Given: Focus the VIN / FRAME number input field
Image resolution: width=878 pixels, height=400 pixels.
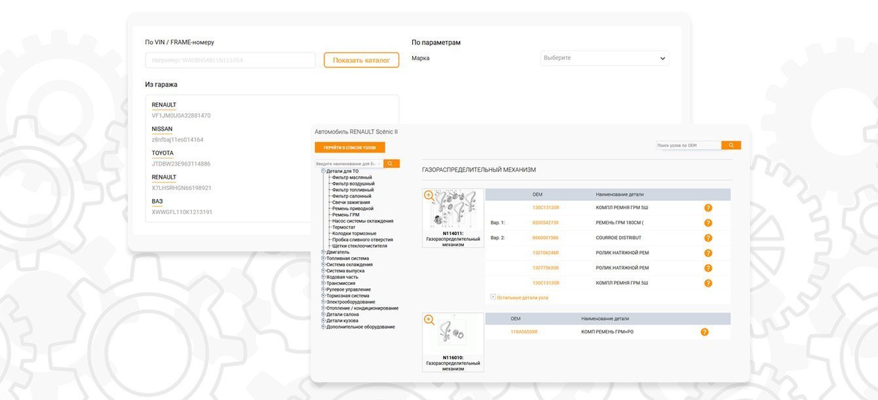Looking at the screenshot, I should coord(230,60).
